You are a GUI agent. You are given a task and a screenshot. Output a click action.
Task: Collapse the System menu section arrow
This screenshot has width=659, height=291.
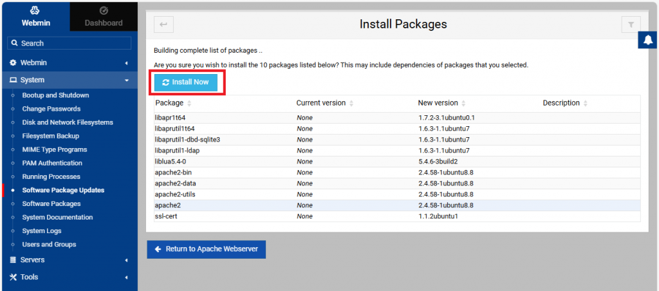[126, 80]
